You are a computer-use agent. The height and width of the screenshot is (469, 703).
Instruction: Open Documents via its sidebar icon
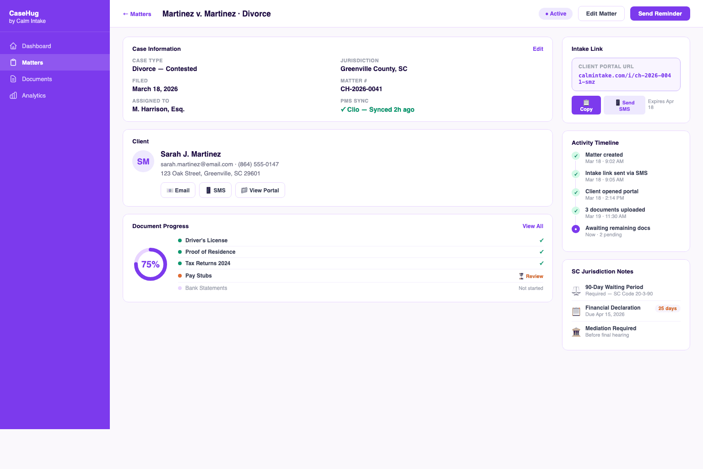point(14,79)
